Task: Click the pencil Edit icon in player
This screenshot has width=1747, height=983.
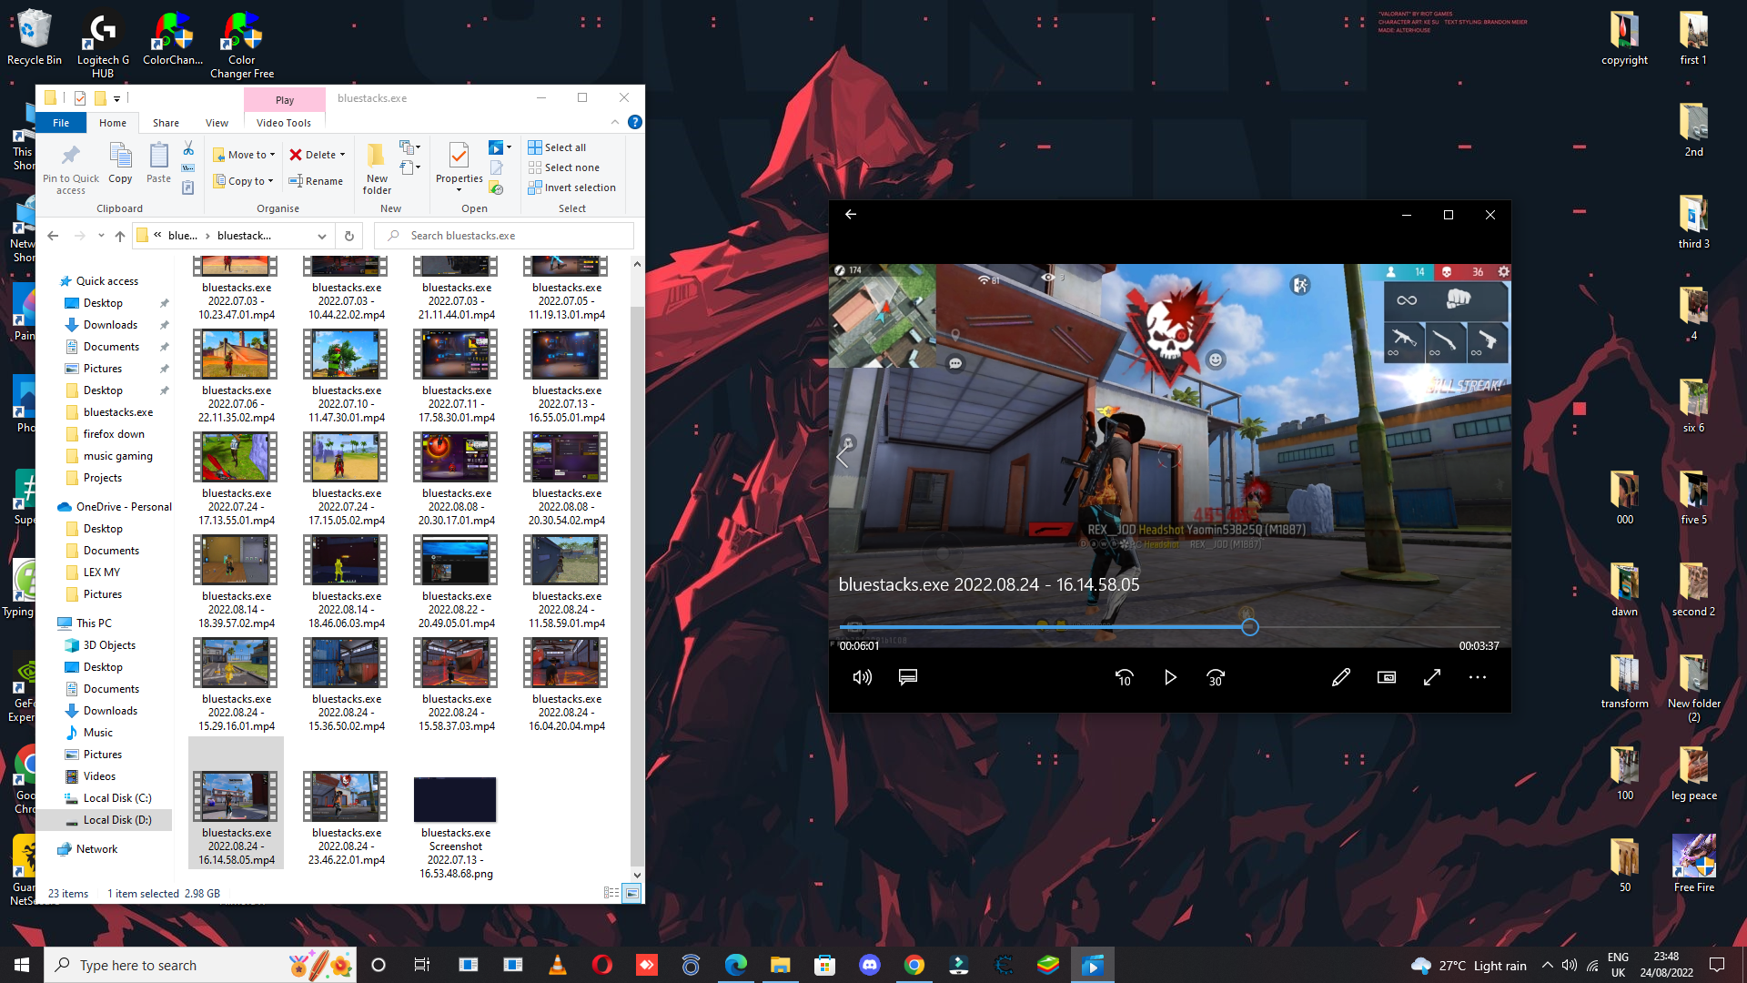Action: tap(1340, 678)
